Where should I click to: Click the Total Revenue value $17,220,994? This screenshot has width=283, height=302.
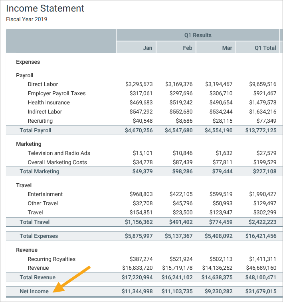tap(137, 277)
